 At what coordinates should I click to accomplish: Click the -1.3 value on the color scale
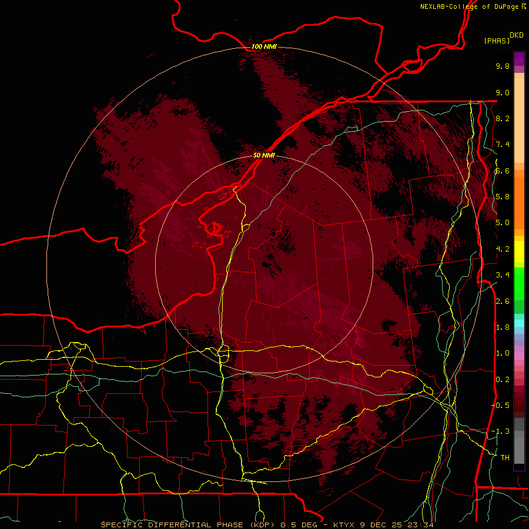pyautogui.click(x=500, y=431)
